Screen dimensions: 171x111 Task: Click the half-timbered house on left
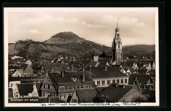[28, 70]
